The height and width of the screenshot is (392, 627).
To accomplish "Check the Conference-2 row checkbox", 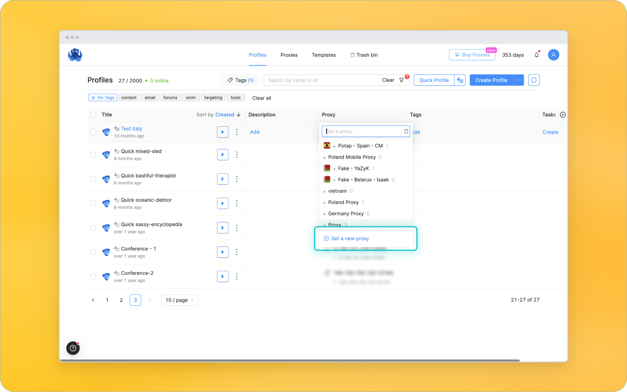I will tap(93, 276).
